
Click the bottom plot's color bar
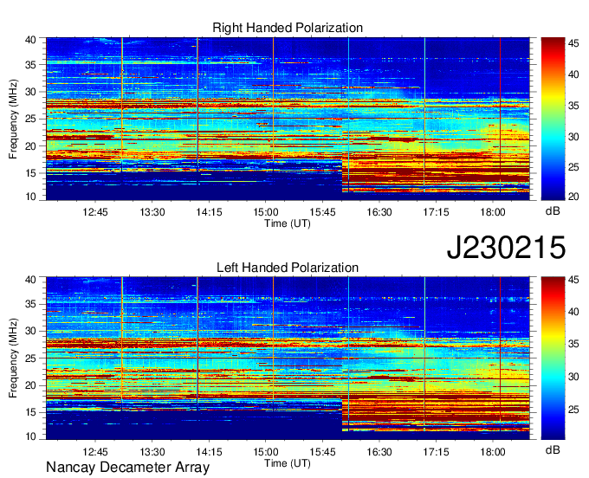553,358
